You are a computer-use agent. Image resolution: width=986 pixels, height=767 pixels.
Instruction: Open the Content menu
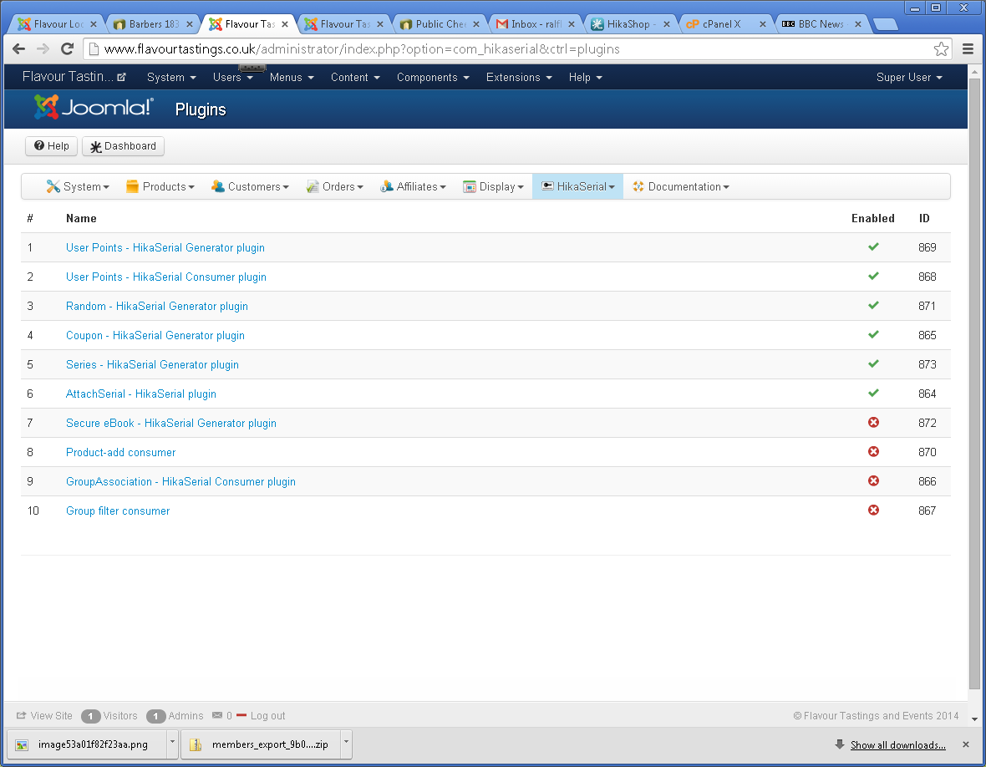[x=355, y=78]
